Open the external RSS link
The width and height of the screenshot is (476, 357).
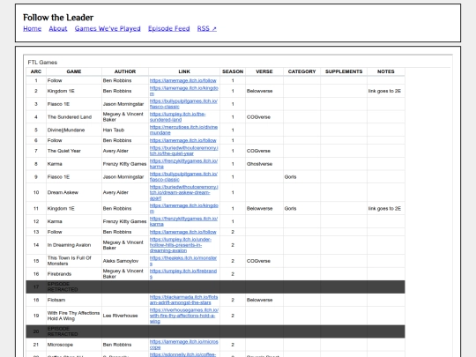[207, 28]
